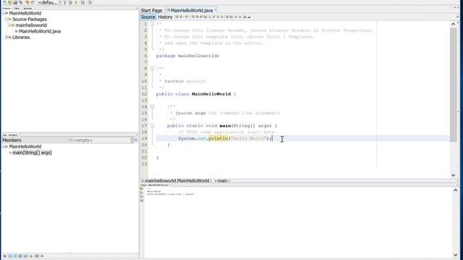Toggle Fully Qualified Names navigator filter

[31, 256]
